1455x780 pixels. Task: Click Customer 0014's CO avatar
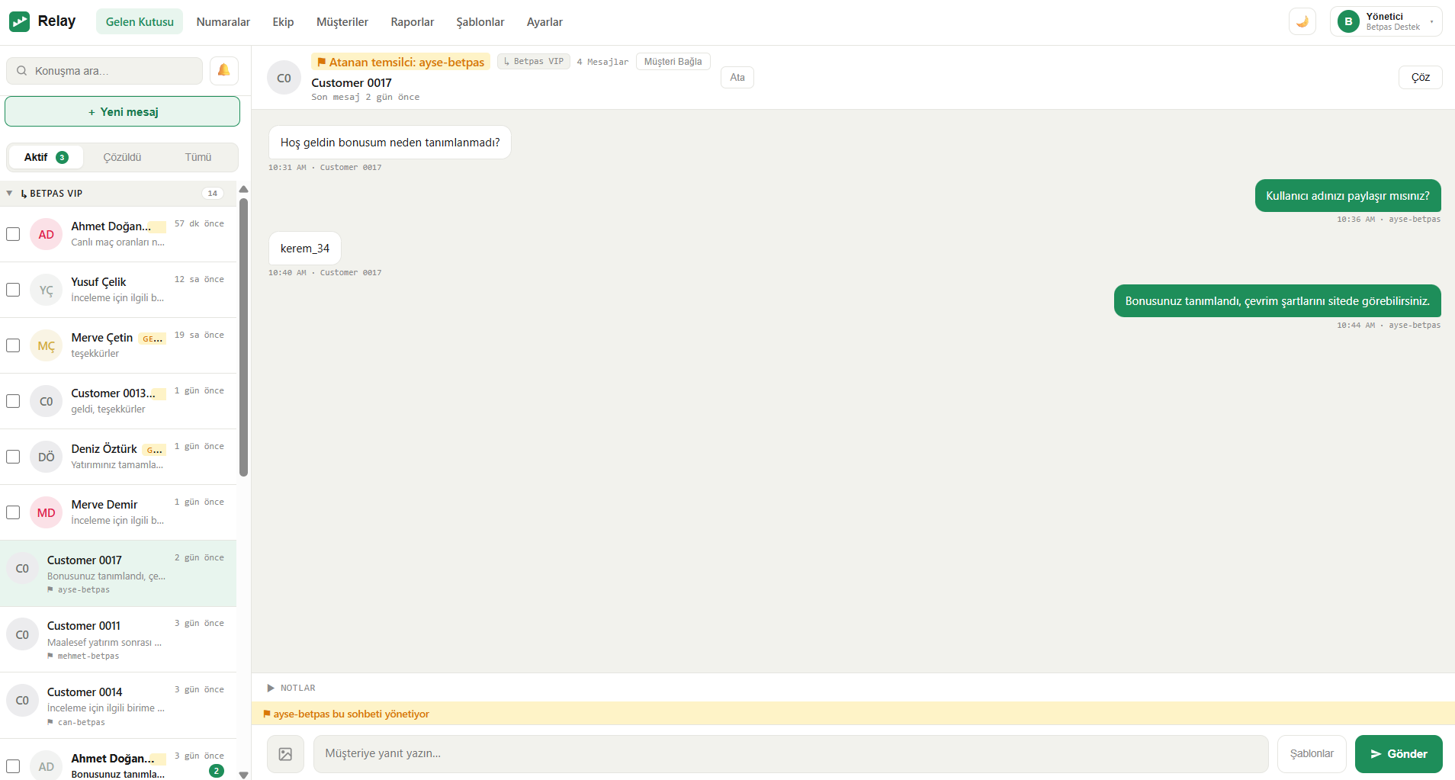[22, 700]
